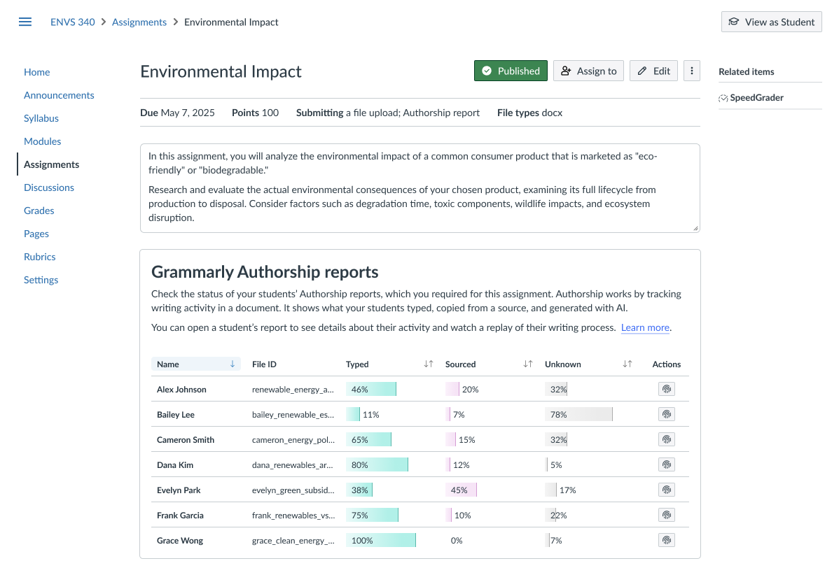Click the Edit assignment button
This screenshot has height=582, width=839.
(654, 71)
